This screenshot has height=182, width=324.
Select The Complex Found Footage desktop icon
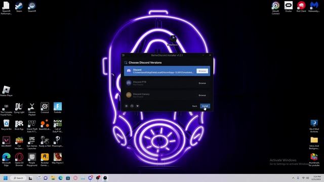(x=6, y=109)
